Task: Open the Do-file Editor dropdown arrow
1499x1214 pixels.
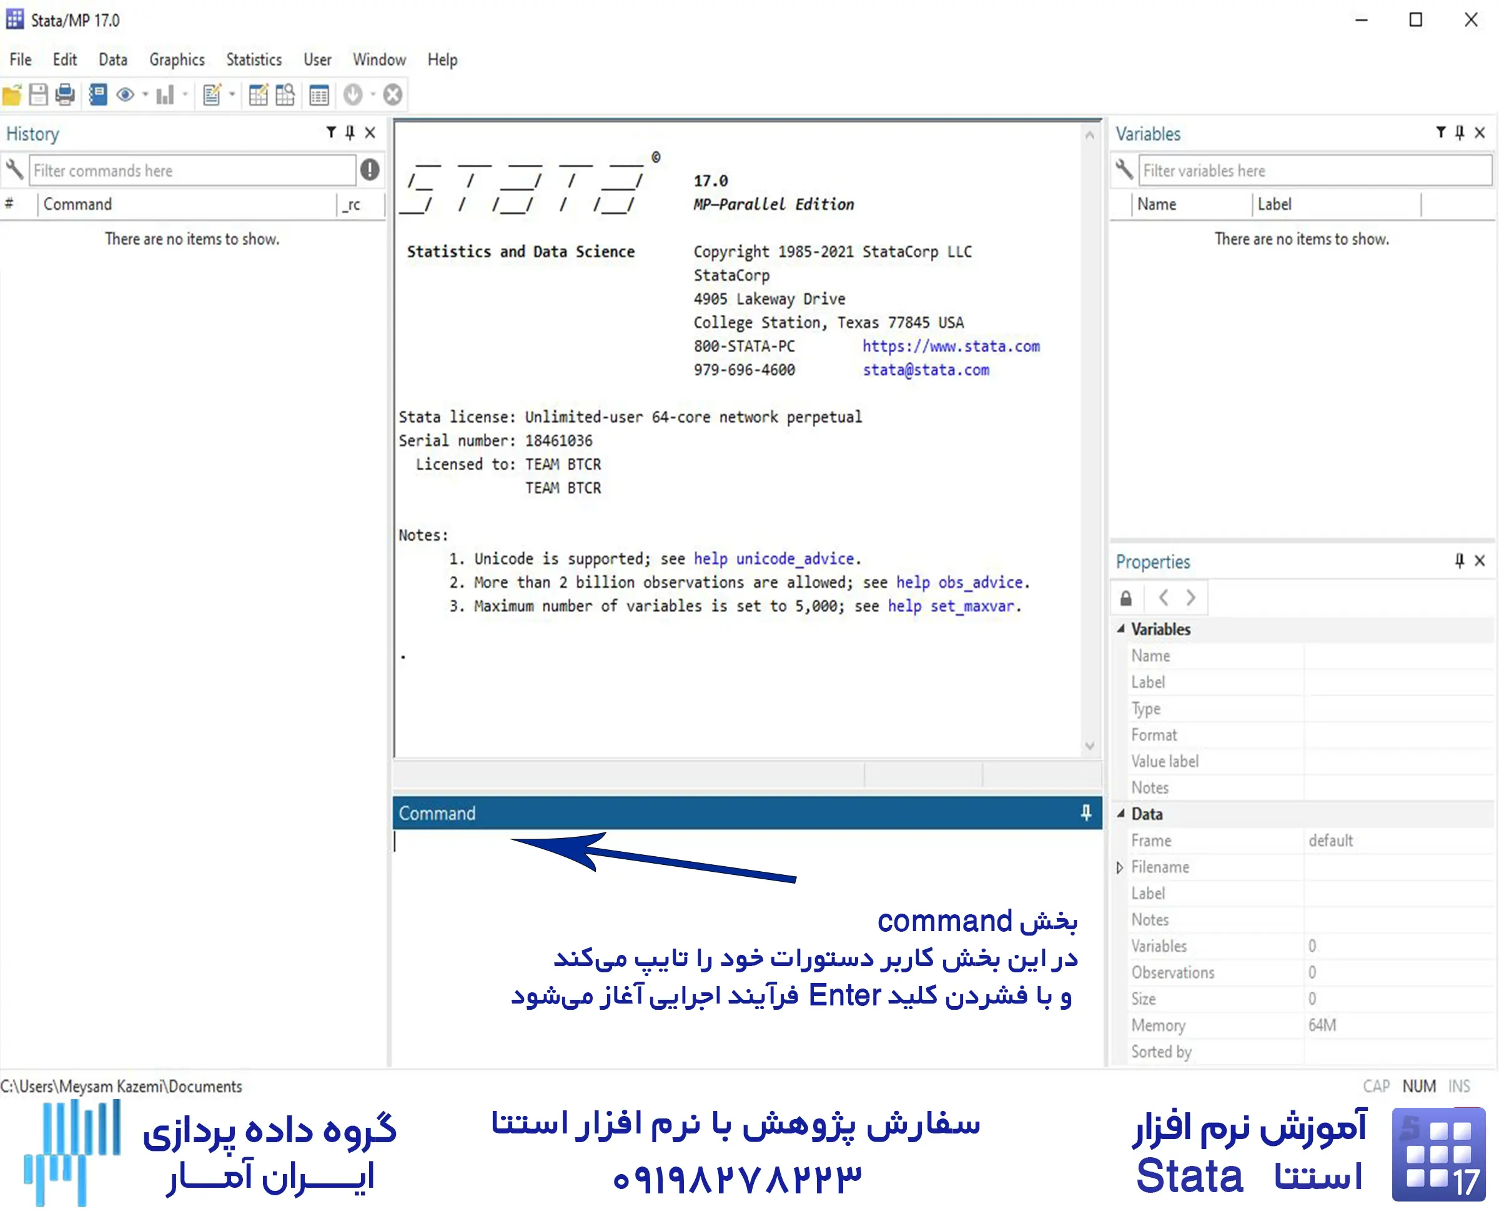Action: [x=233, y=95]
